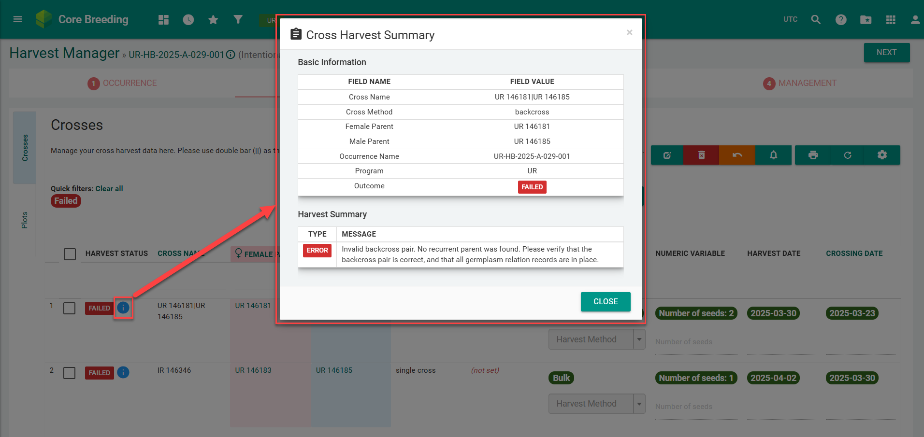Click the Clear all filters link
Screen dimensions: 924x437
pos(109,189)
